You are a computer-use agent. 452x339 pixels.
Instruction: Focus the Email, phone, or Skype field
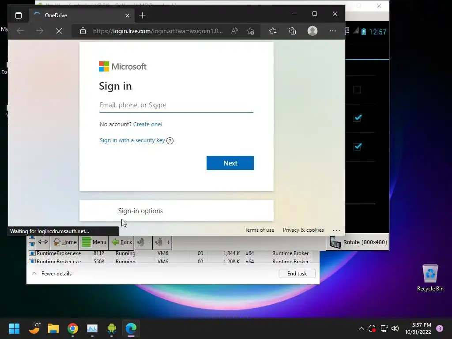coord(177,105)
